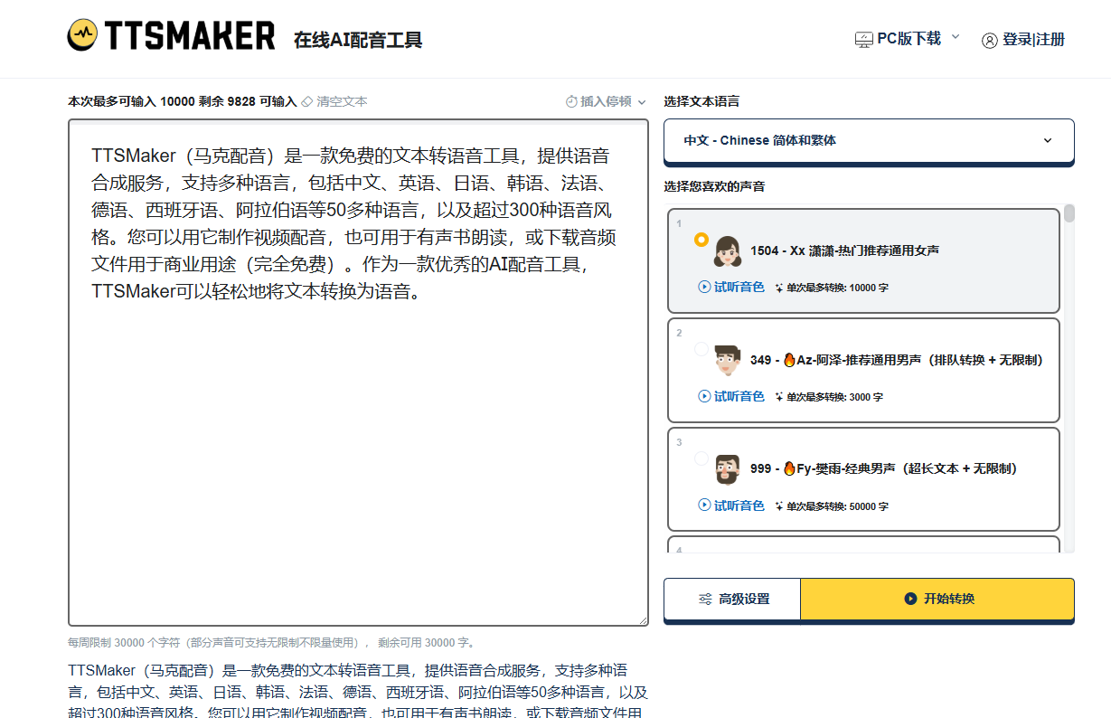Click the eraser icon beside 清空文本
1111x718 pixels.
pos(307,101)
